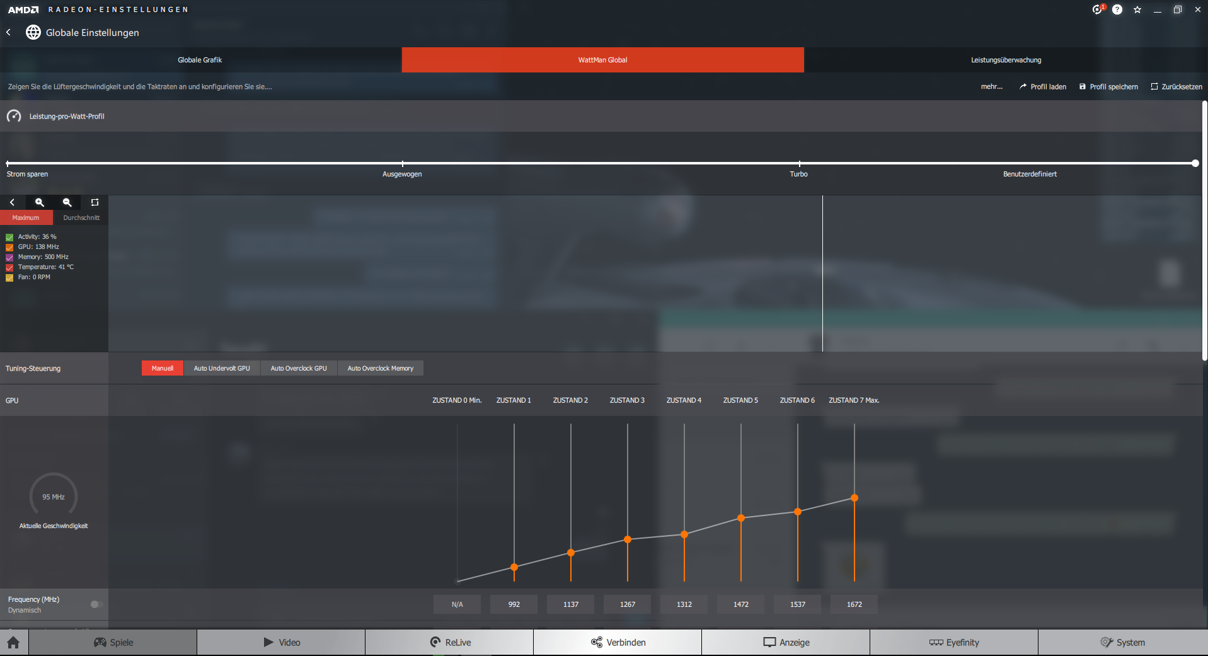Toggle the Activity checkbox in the legend
Screen dimensions: 1208x656
pos(9,238)
